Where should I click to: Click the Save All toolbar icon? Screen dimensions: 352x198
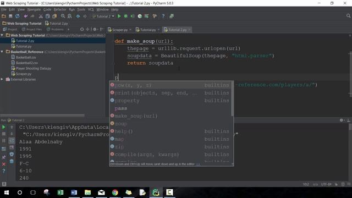10,16
